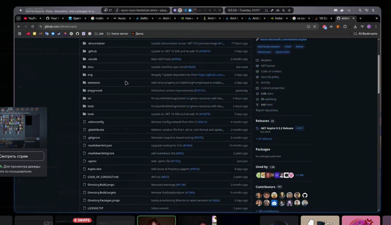Switch to the vs cod browser tab

[x=301, y=18]
